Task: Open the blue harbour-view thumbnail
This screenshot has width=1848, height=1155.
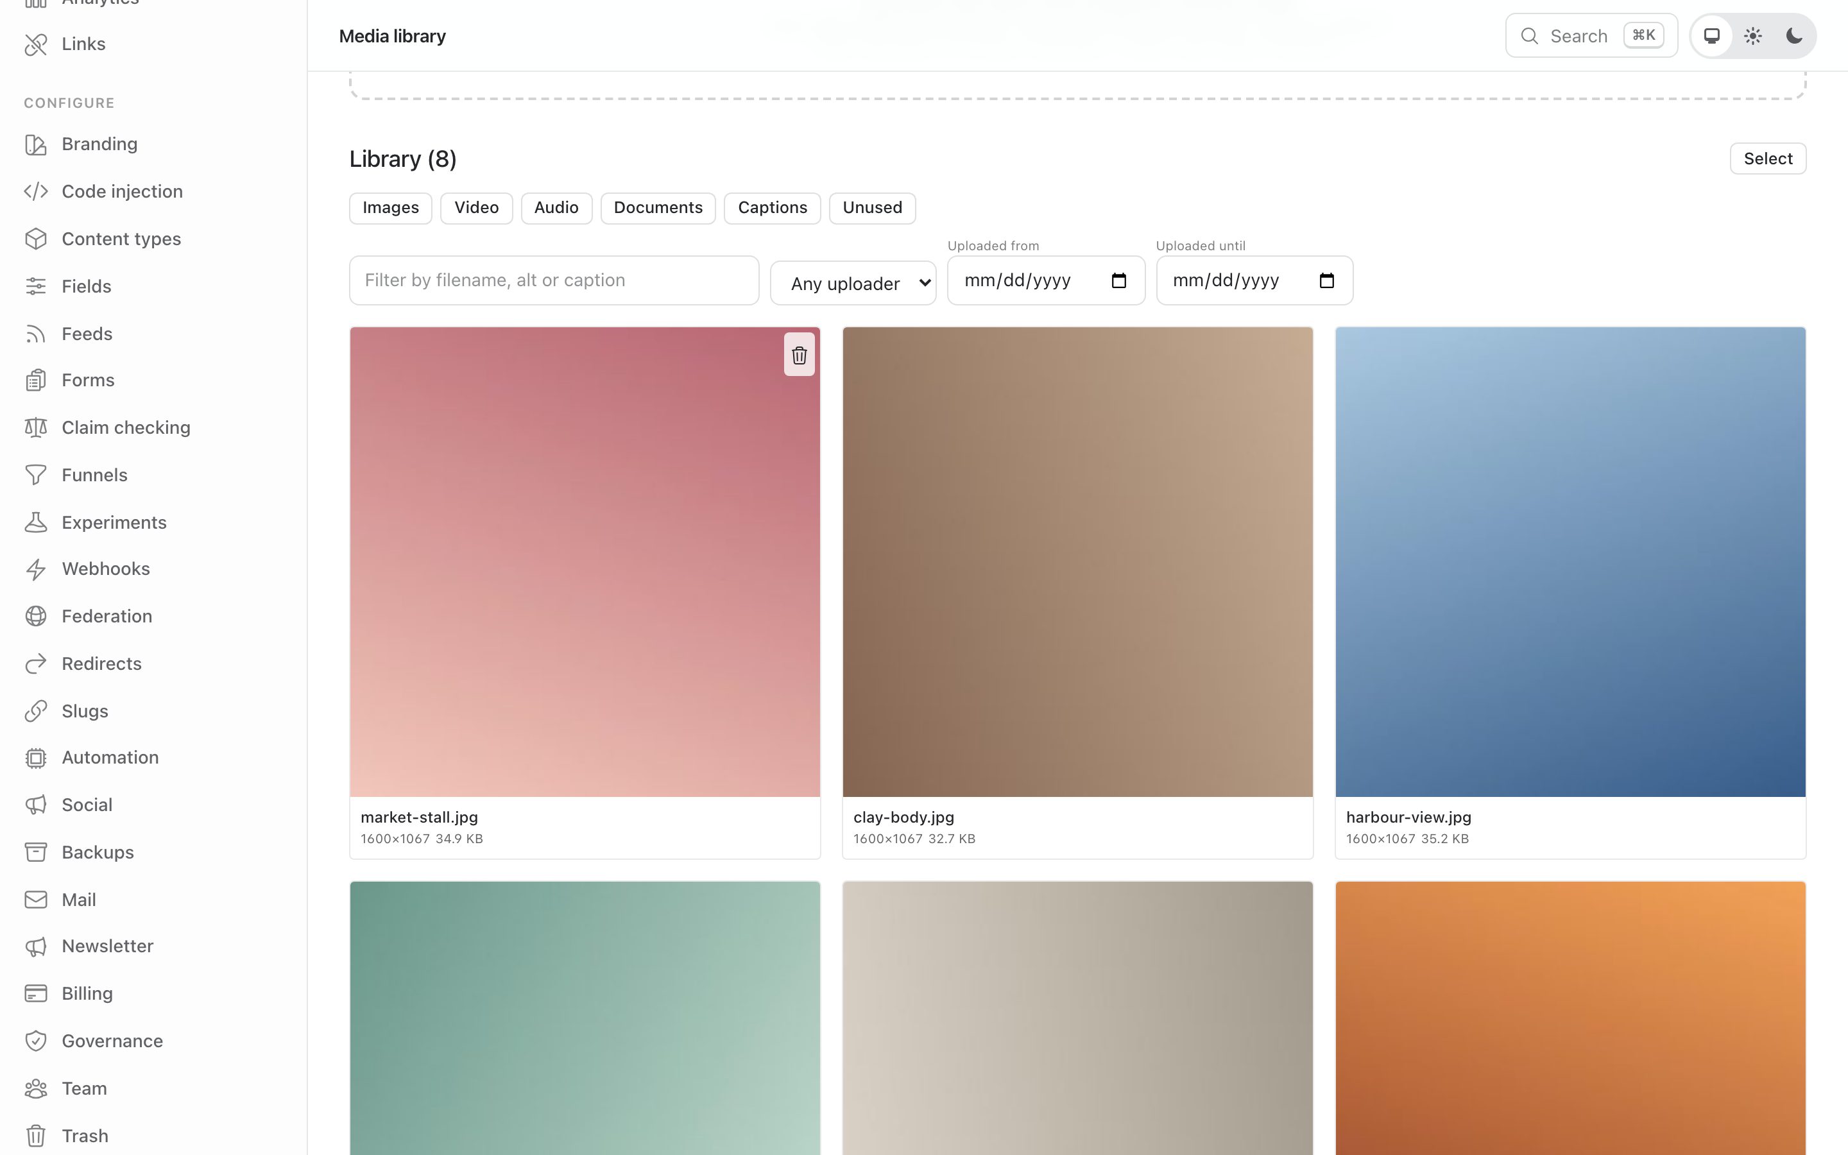Action: click(x=1570, y=562)
